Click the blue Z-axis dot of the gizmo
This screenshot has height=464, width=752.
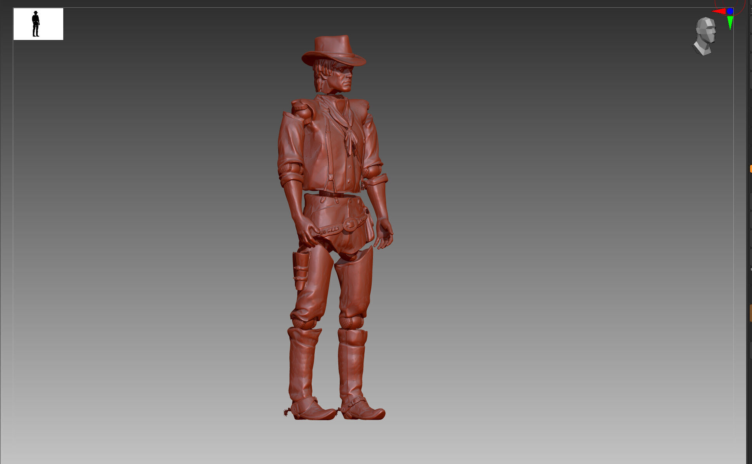[730, 11]
